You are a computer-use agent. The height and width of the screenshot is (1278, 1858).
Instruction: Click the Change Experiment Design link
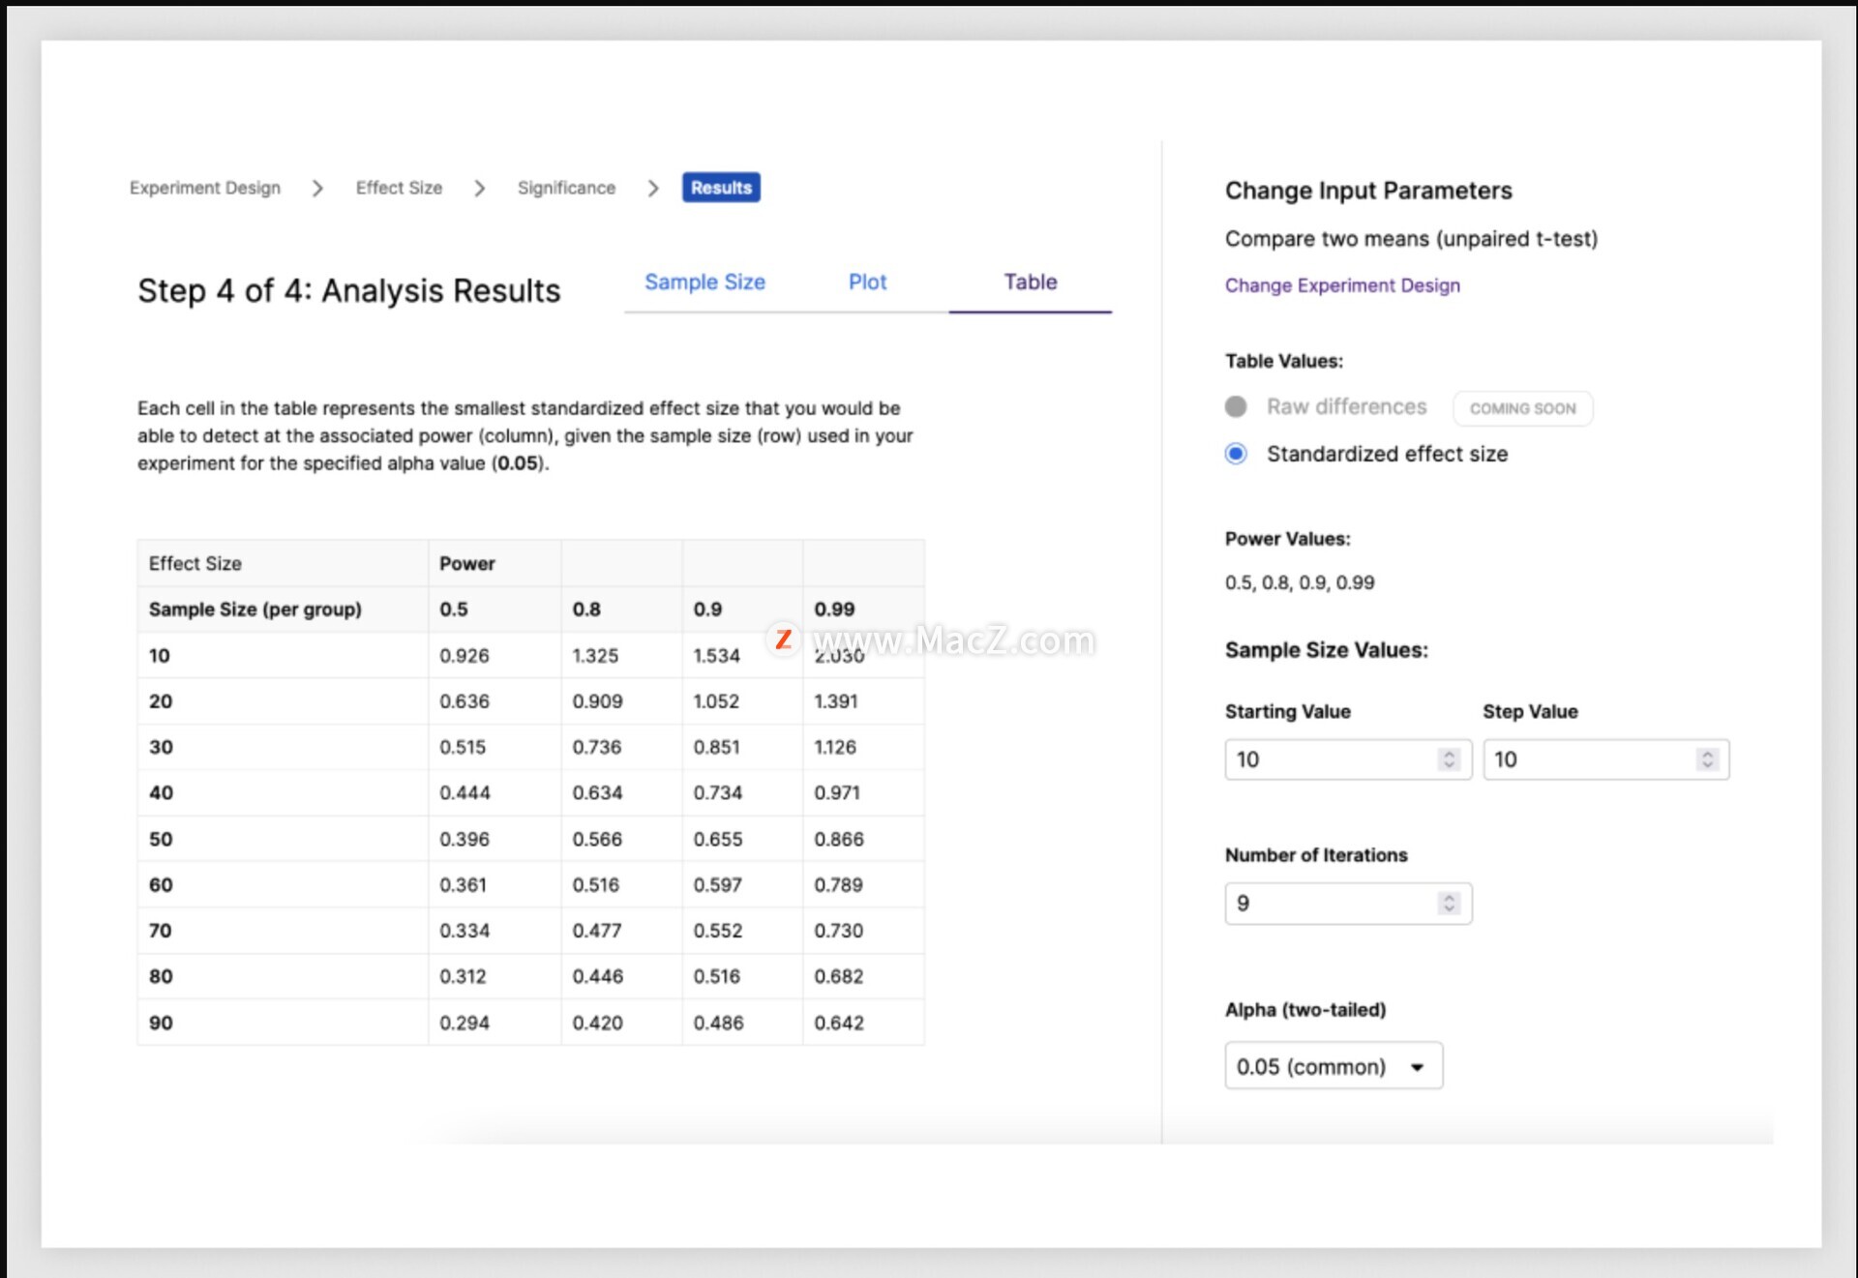click(1342, 285)
